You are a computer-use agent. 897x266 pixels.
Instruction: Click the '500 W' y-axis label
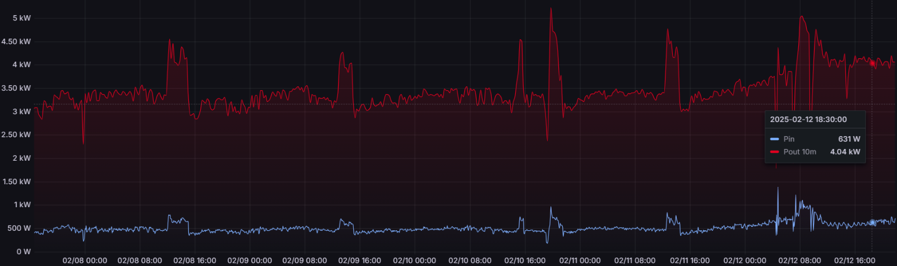pyautogui.click(x=20, y=228)
